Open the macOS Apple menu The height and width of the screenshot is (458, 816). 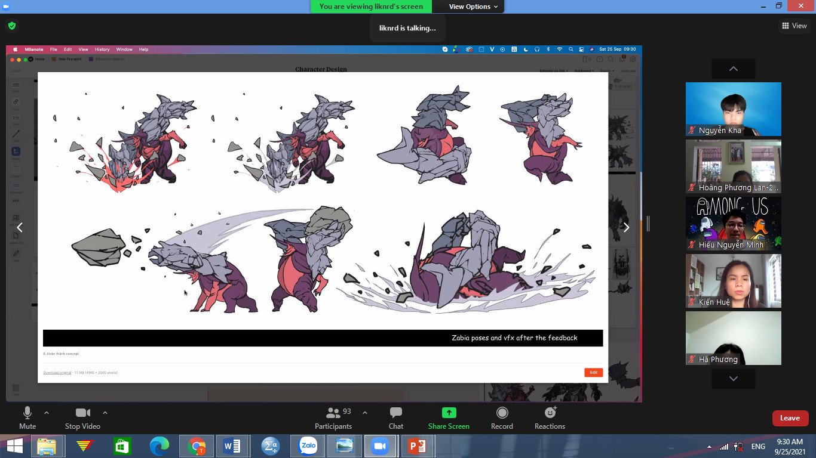point(16,49)
